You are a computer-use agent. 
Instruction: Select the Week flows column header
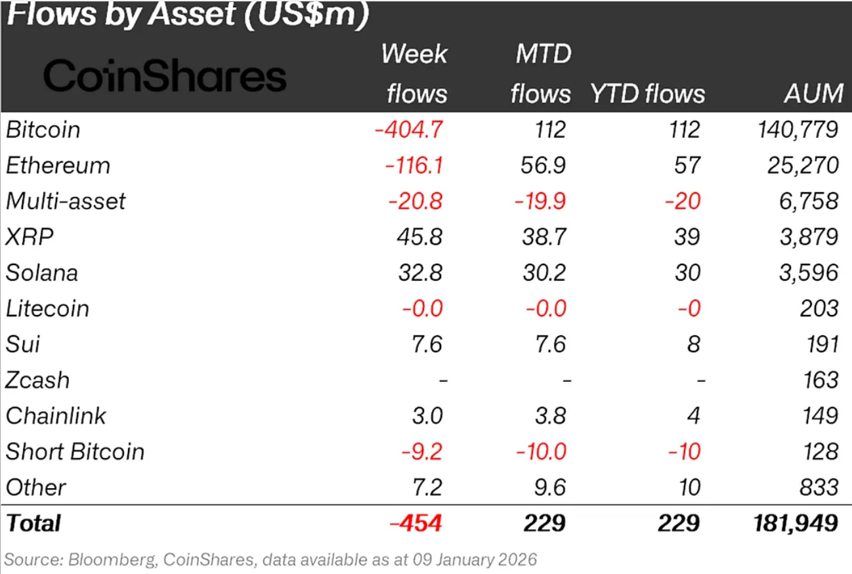coord(414,73)
